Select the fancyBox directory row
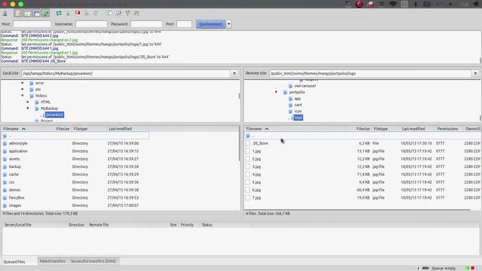The width and height of the screenshot is (482, 271). pyautogui.click(x=75, y=198)
